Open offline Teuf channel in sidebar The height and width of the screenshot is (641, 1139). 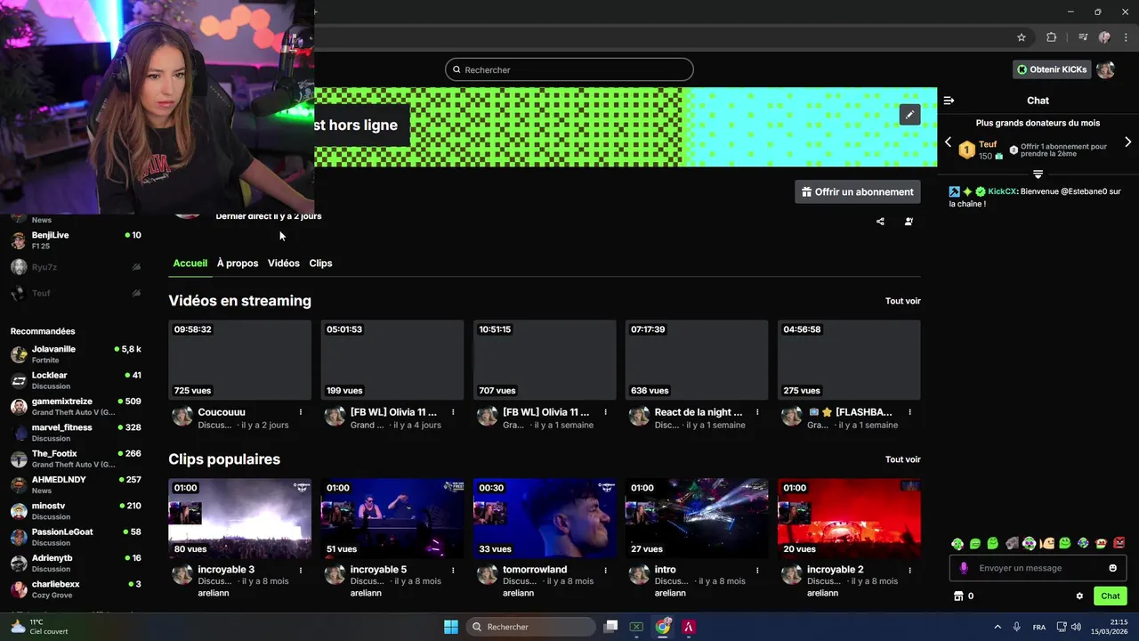[76, 293]
